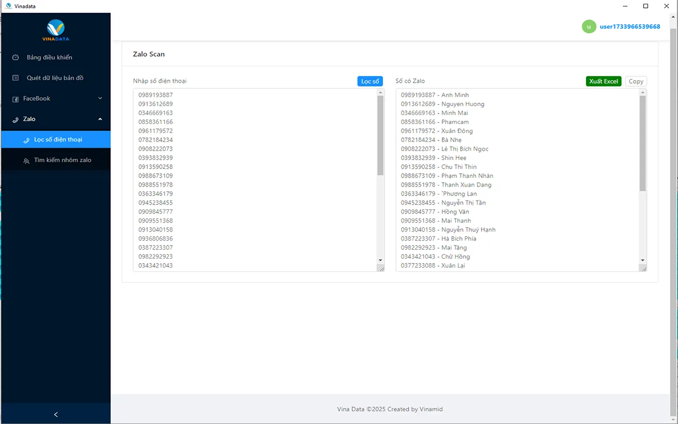Click the Vinadata logo in sidebar
The image size is (678, 424).
point(56,30)
